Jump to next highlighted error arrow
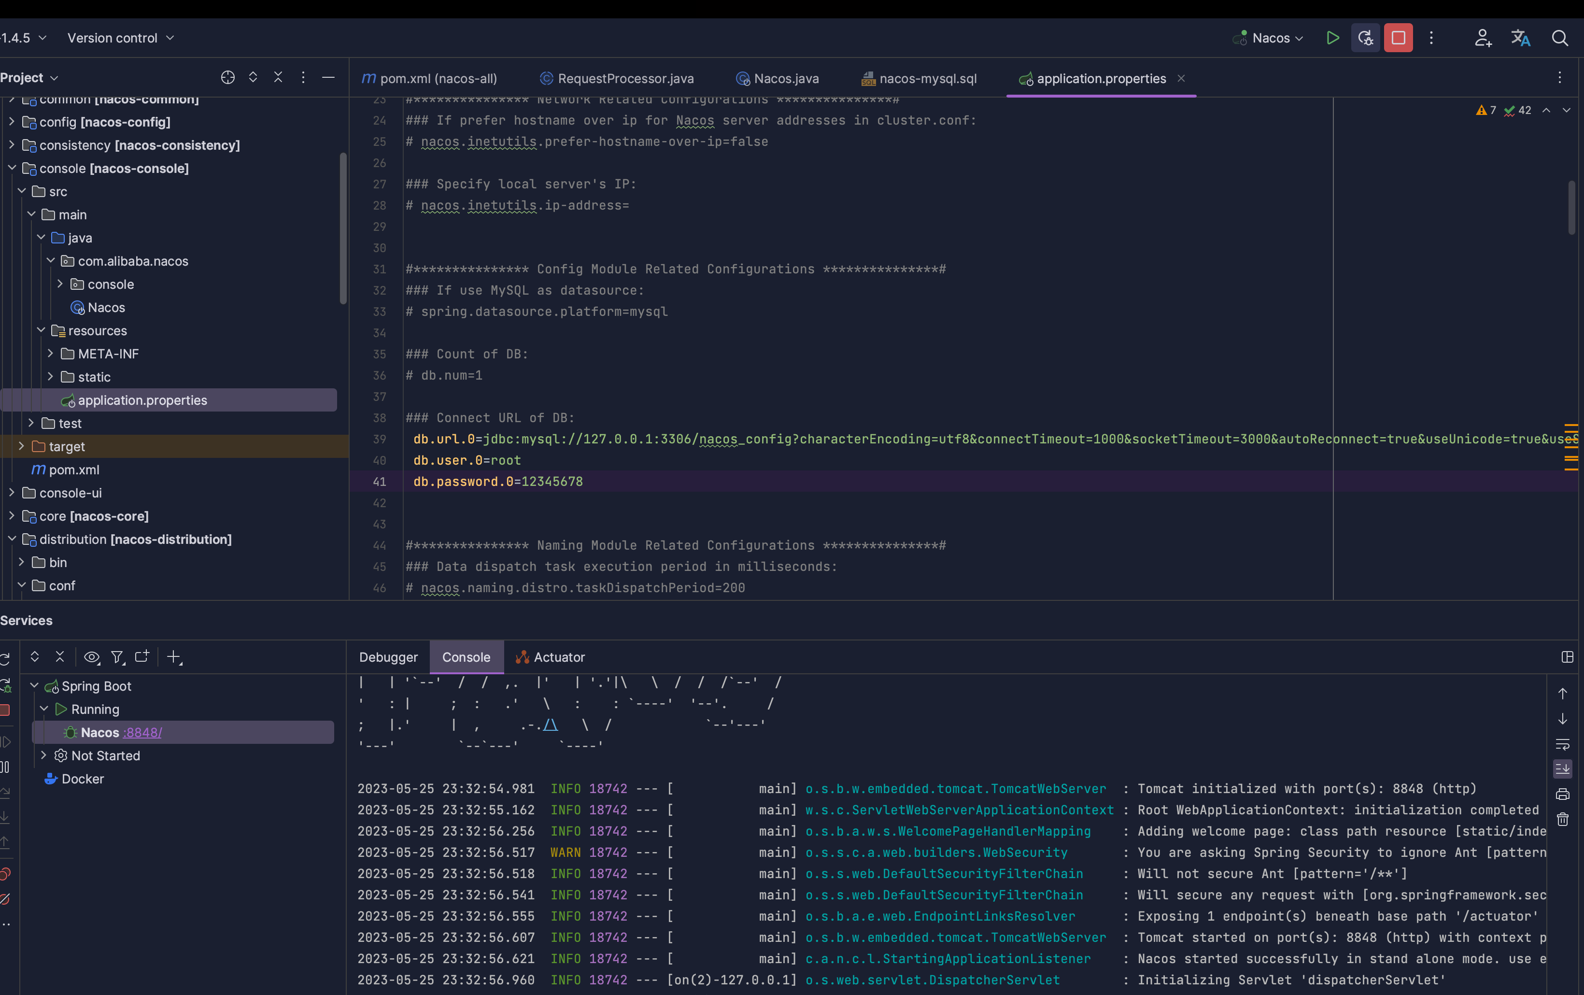1584x995 pixels. [x=1567, y=110]
